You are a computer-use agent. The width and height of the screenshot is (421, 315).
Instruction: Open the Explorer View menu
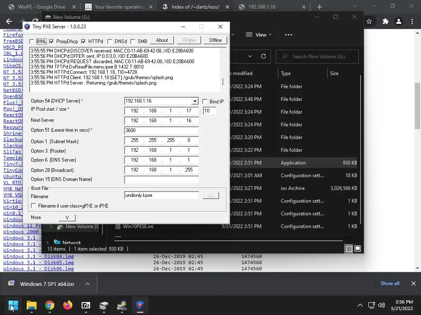259,35
